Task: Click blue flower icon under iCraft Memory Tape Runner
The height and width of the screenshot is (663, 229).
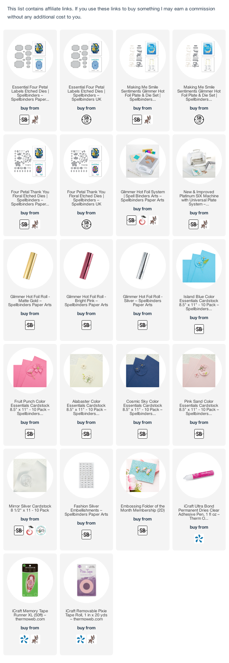Action: tap(24, 639)
